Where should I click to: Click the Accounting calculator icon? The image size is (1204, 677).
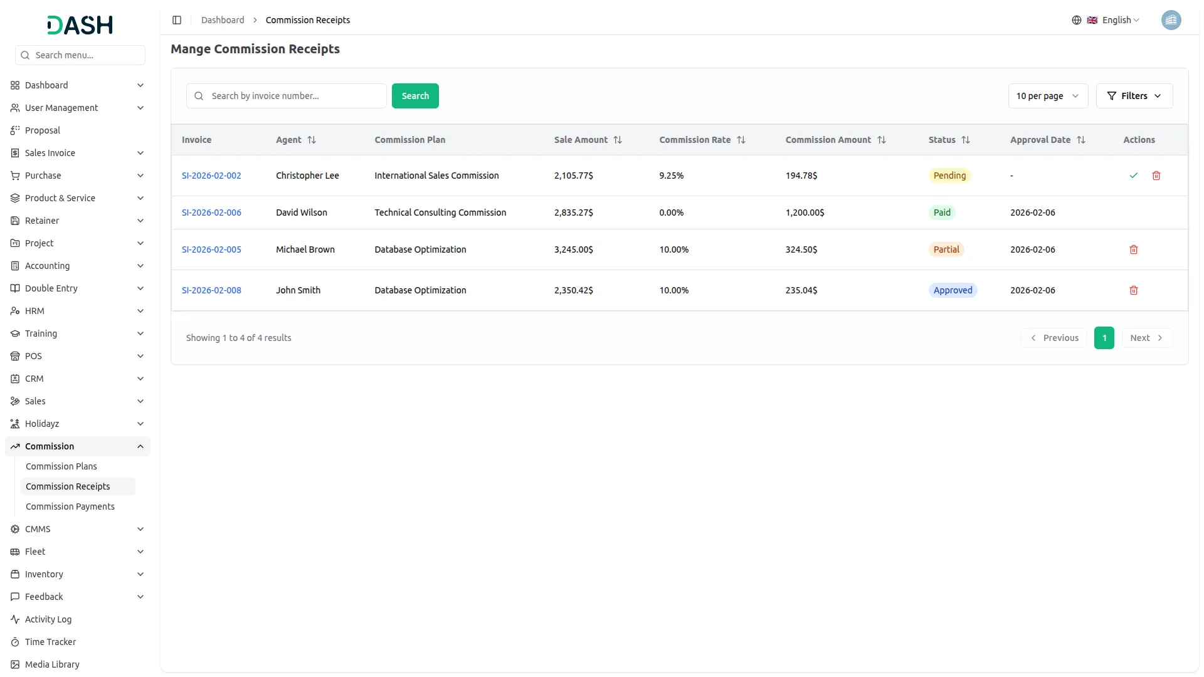coord(15,266)
